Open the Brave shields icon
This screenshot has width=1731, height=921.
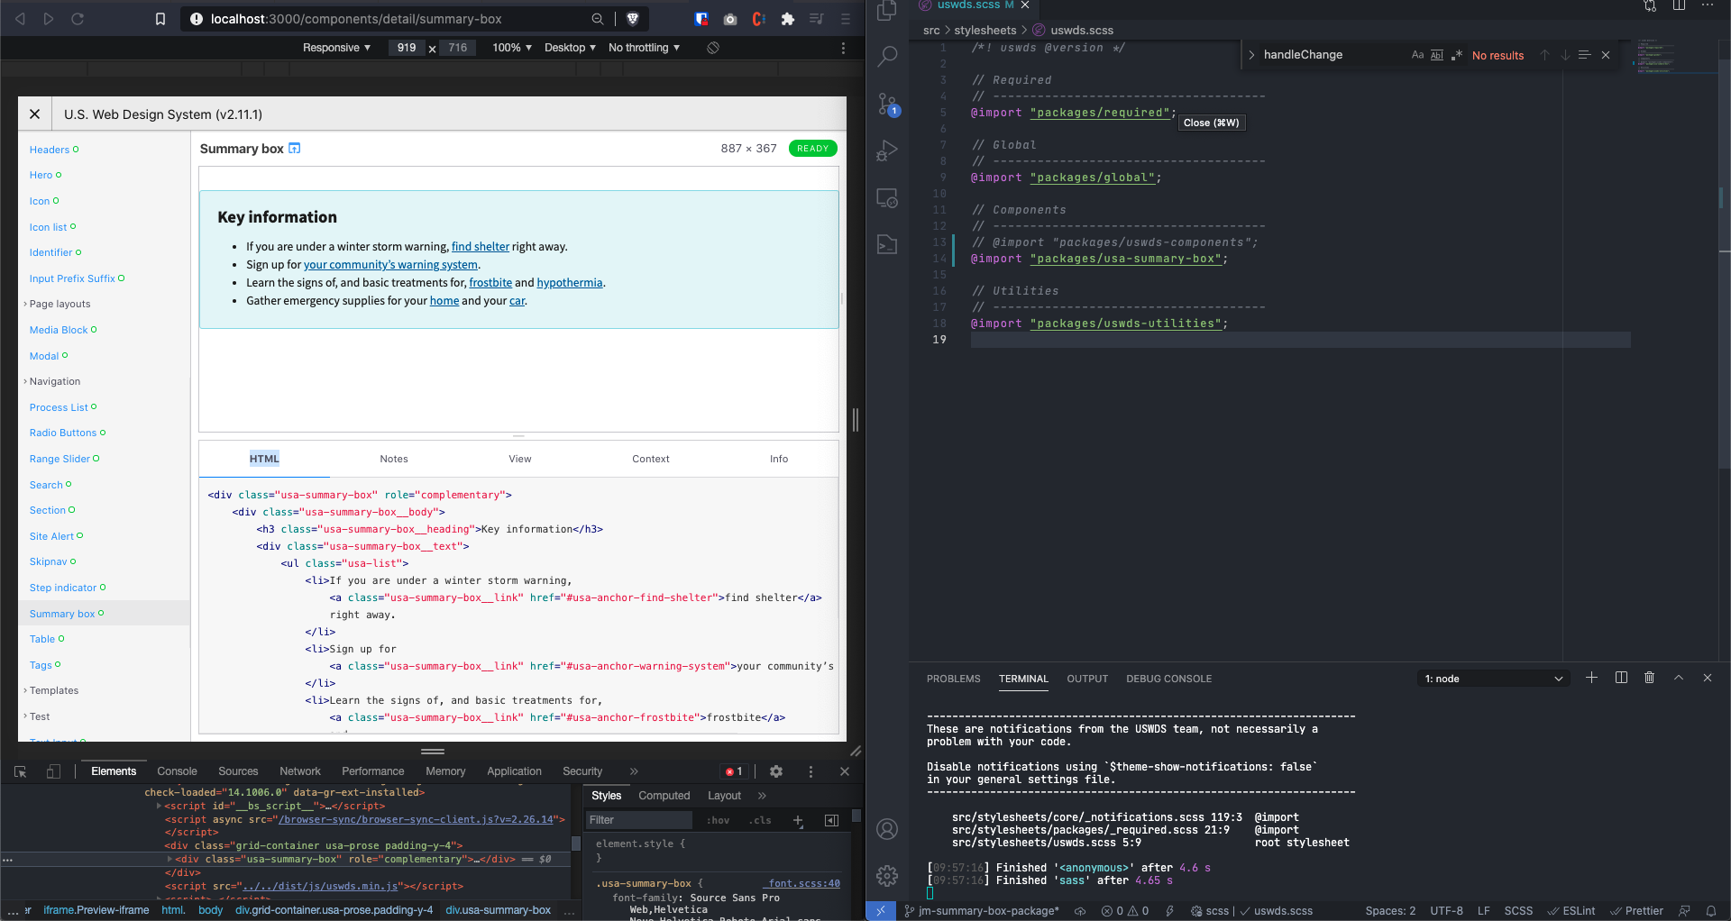(633, 19)
